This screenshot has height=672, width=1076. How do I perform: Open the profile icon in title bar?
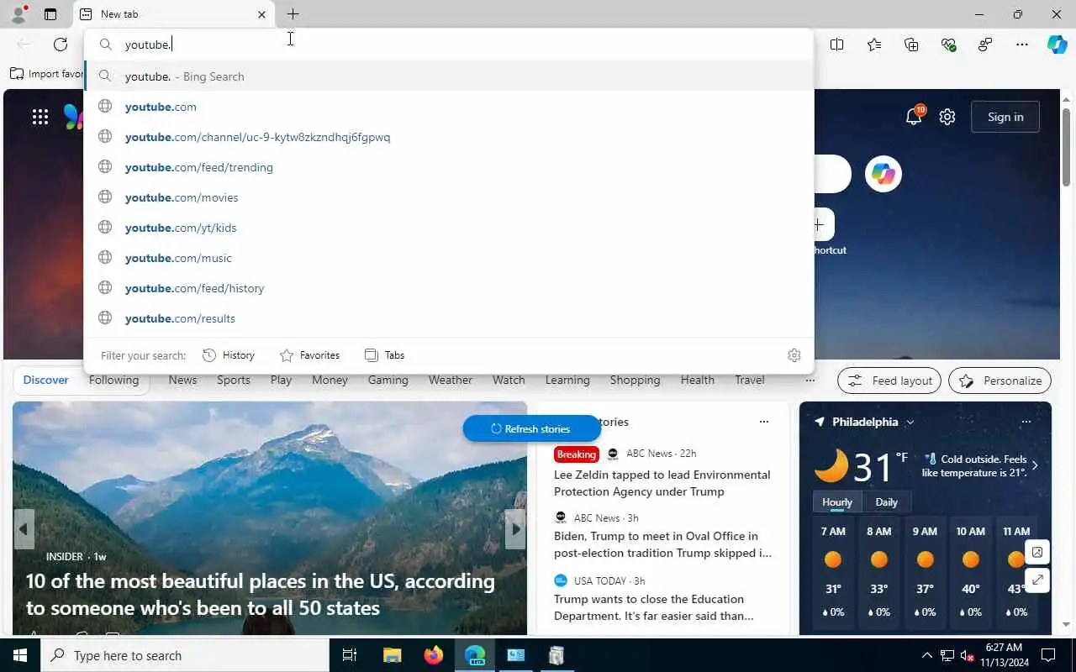pyautogui.click(x=18, y=13)
